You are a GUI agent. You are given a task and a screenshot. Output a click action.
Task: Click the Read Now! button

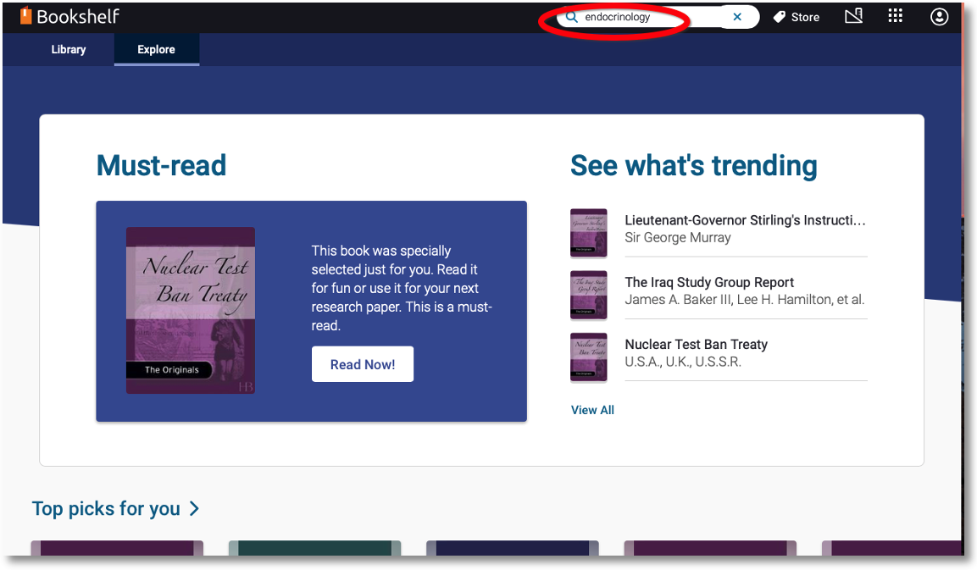pos(363,364)
